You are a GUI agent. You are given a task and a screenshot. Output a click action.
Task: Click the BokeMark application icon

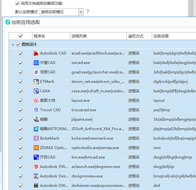(36, 138)
